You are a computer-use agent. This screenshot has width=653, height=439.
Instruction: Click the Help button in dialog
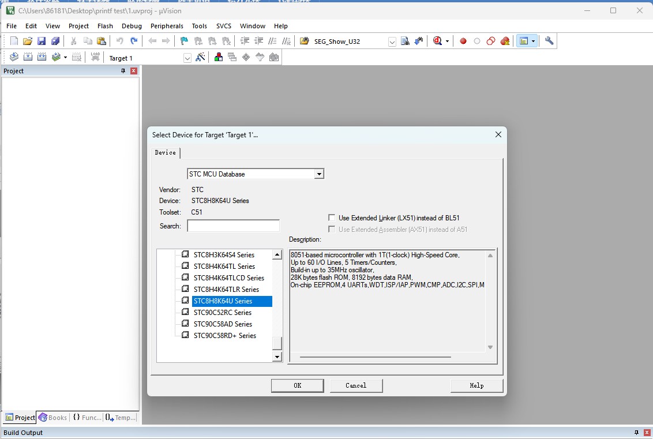coord(477,385)
